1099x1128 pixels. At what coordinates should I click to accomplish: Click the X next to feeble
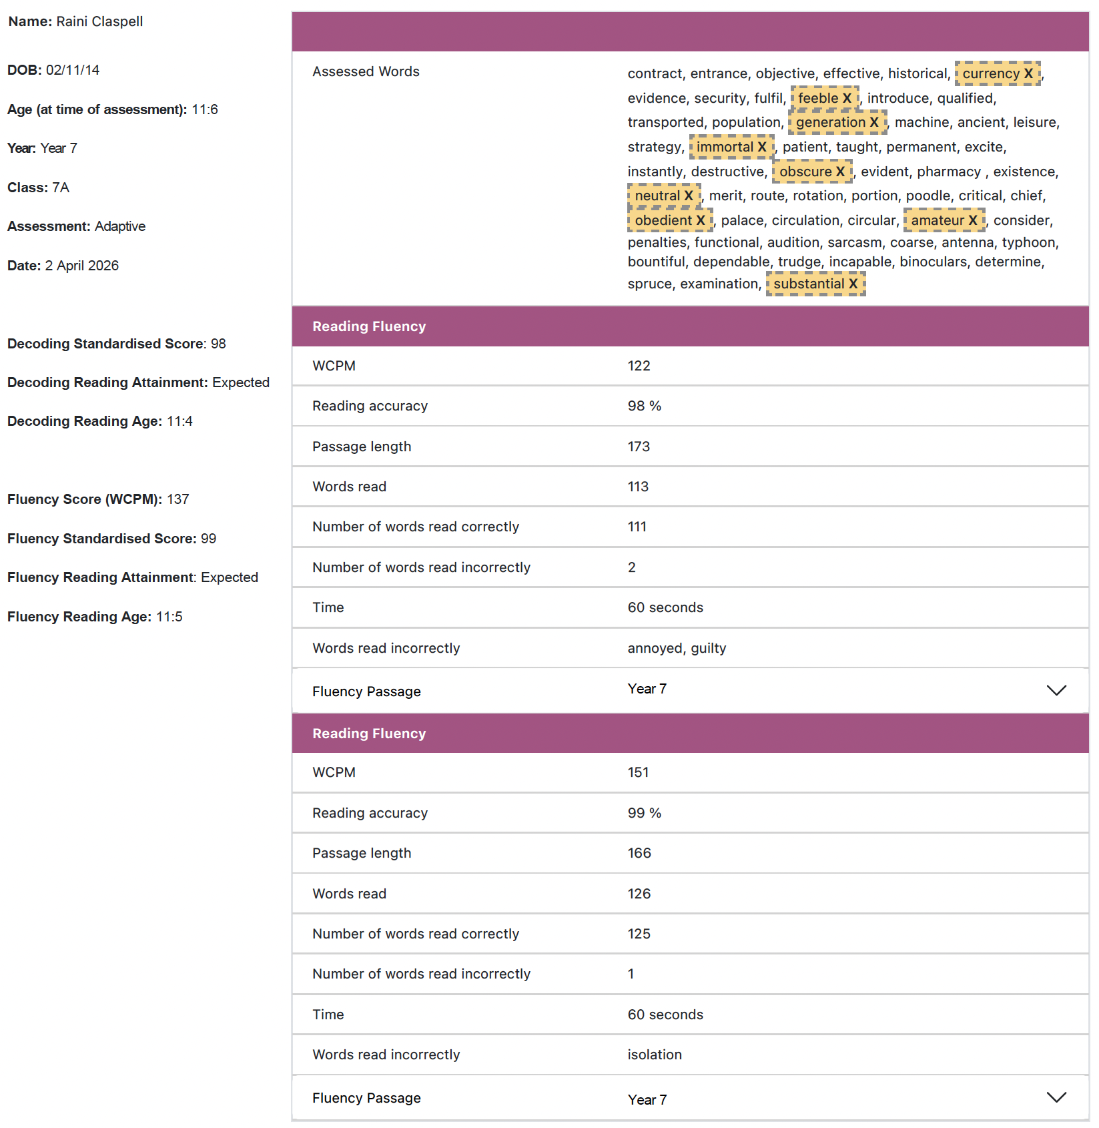click(847, 98)
